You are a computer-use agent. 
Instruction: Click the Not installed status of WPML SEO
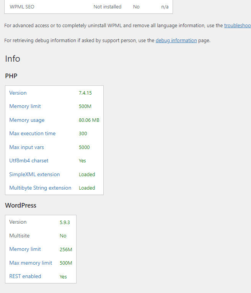108,7
